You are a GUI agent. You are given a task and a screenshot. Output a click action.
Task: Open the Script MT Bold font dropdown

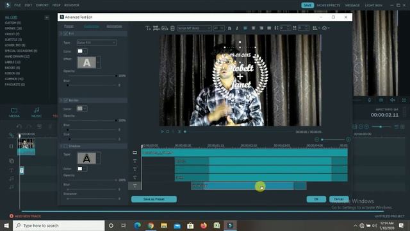[x=194, y=28]
